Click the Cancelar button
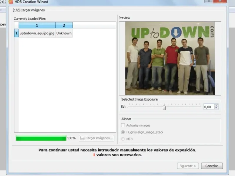 click(212, 166)
